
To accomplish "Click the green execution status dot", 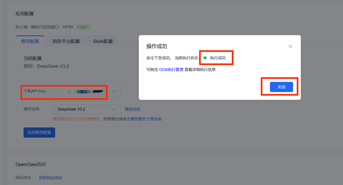I will [x=205, y=58].
